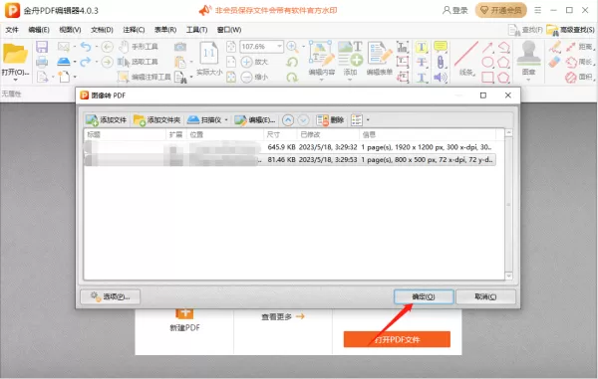Click 添加文件 (Add file) in the dialog toolbar

pyautogui.click(x=106, y=120)
